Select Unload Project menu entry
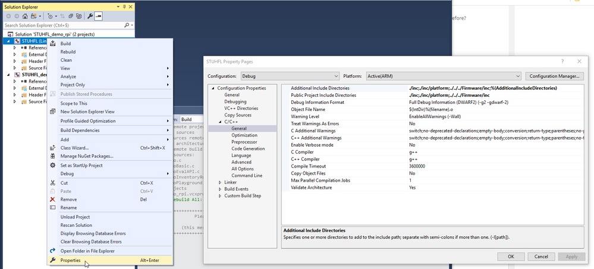This screenshot has height=269, width=594. coord(76,217)
